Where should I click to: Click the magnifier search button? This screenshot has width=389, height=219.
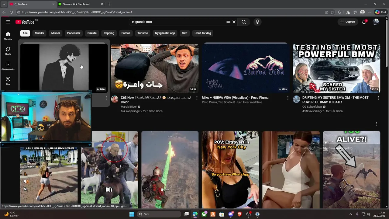click(x=244, y=22)
